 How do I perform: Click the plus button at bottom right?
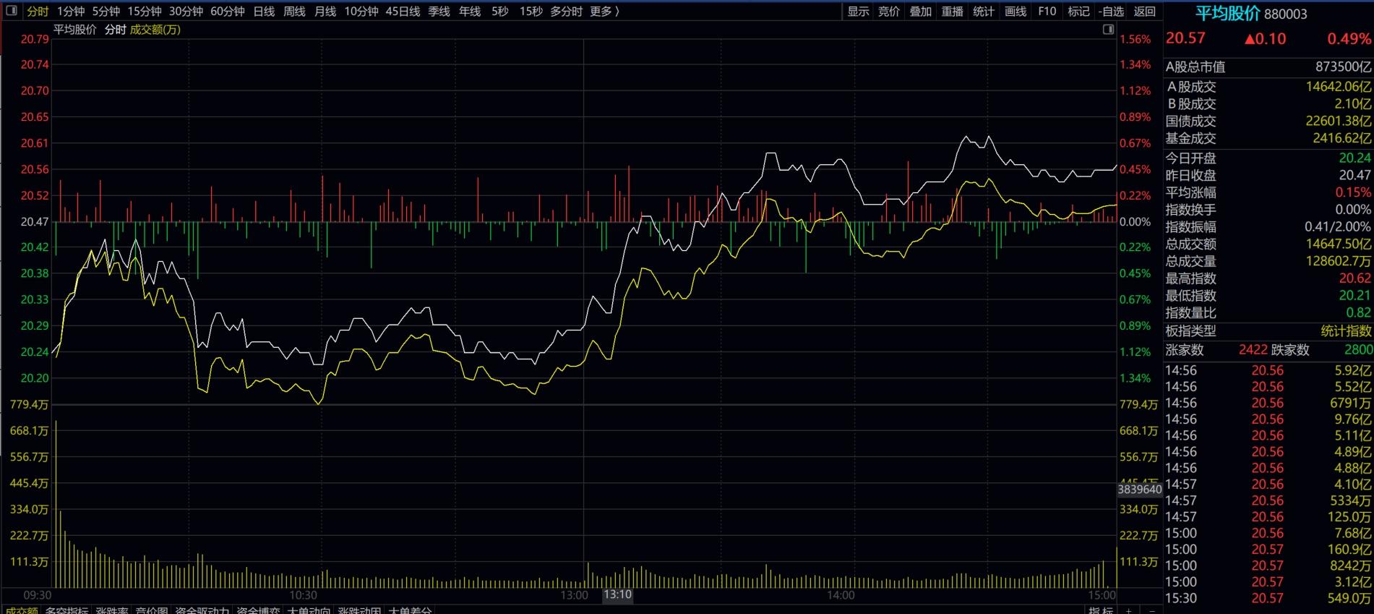pyautogui.click(x=1129, y=610)
